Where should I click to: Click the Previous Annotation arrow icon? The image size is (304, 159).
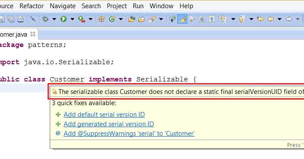pyautogui.click(x=242, y=19)
